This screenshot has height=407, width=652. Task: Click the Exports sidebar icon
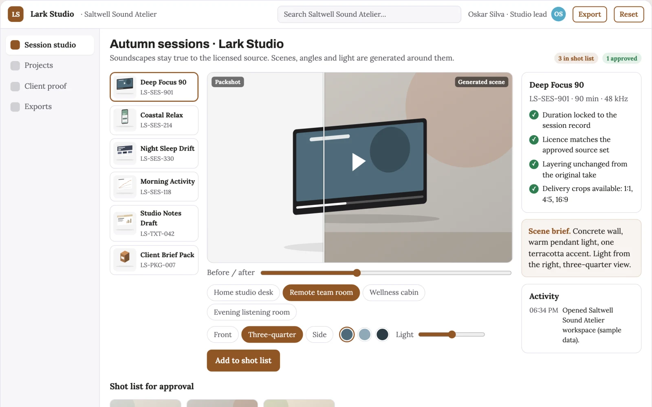15,107
